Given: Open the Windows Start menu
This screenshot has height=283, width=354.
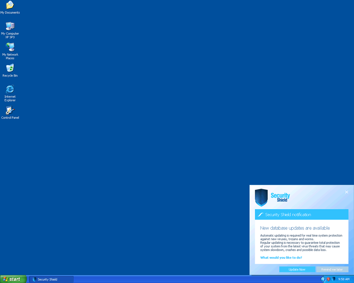Looking at the screenshot, I should coord(13,279).
